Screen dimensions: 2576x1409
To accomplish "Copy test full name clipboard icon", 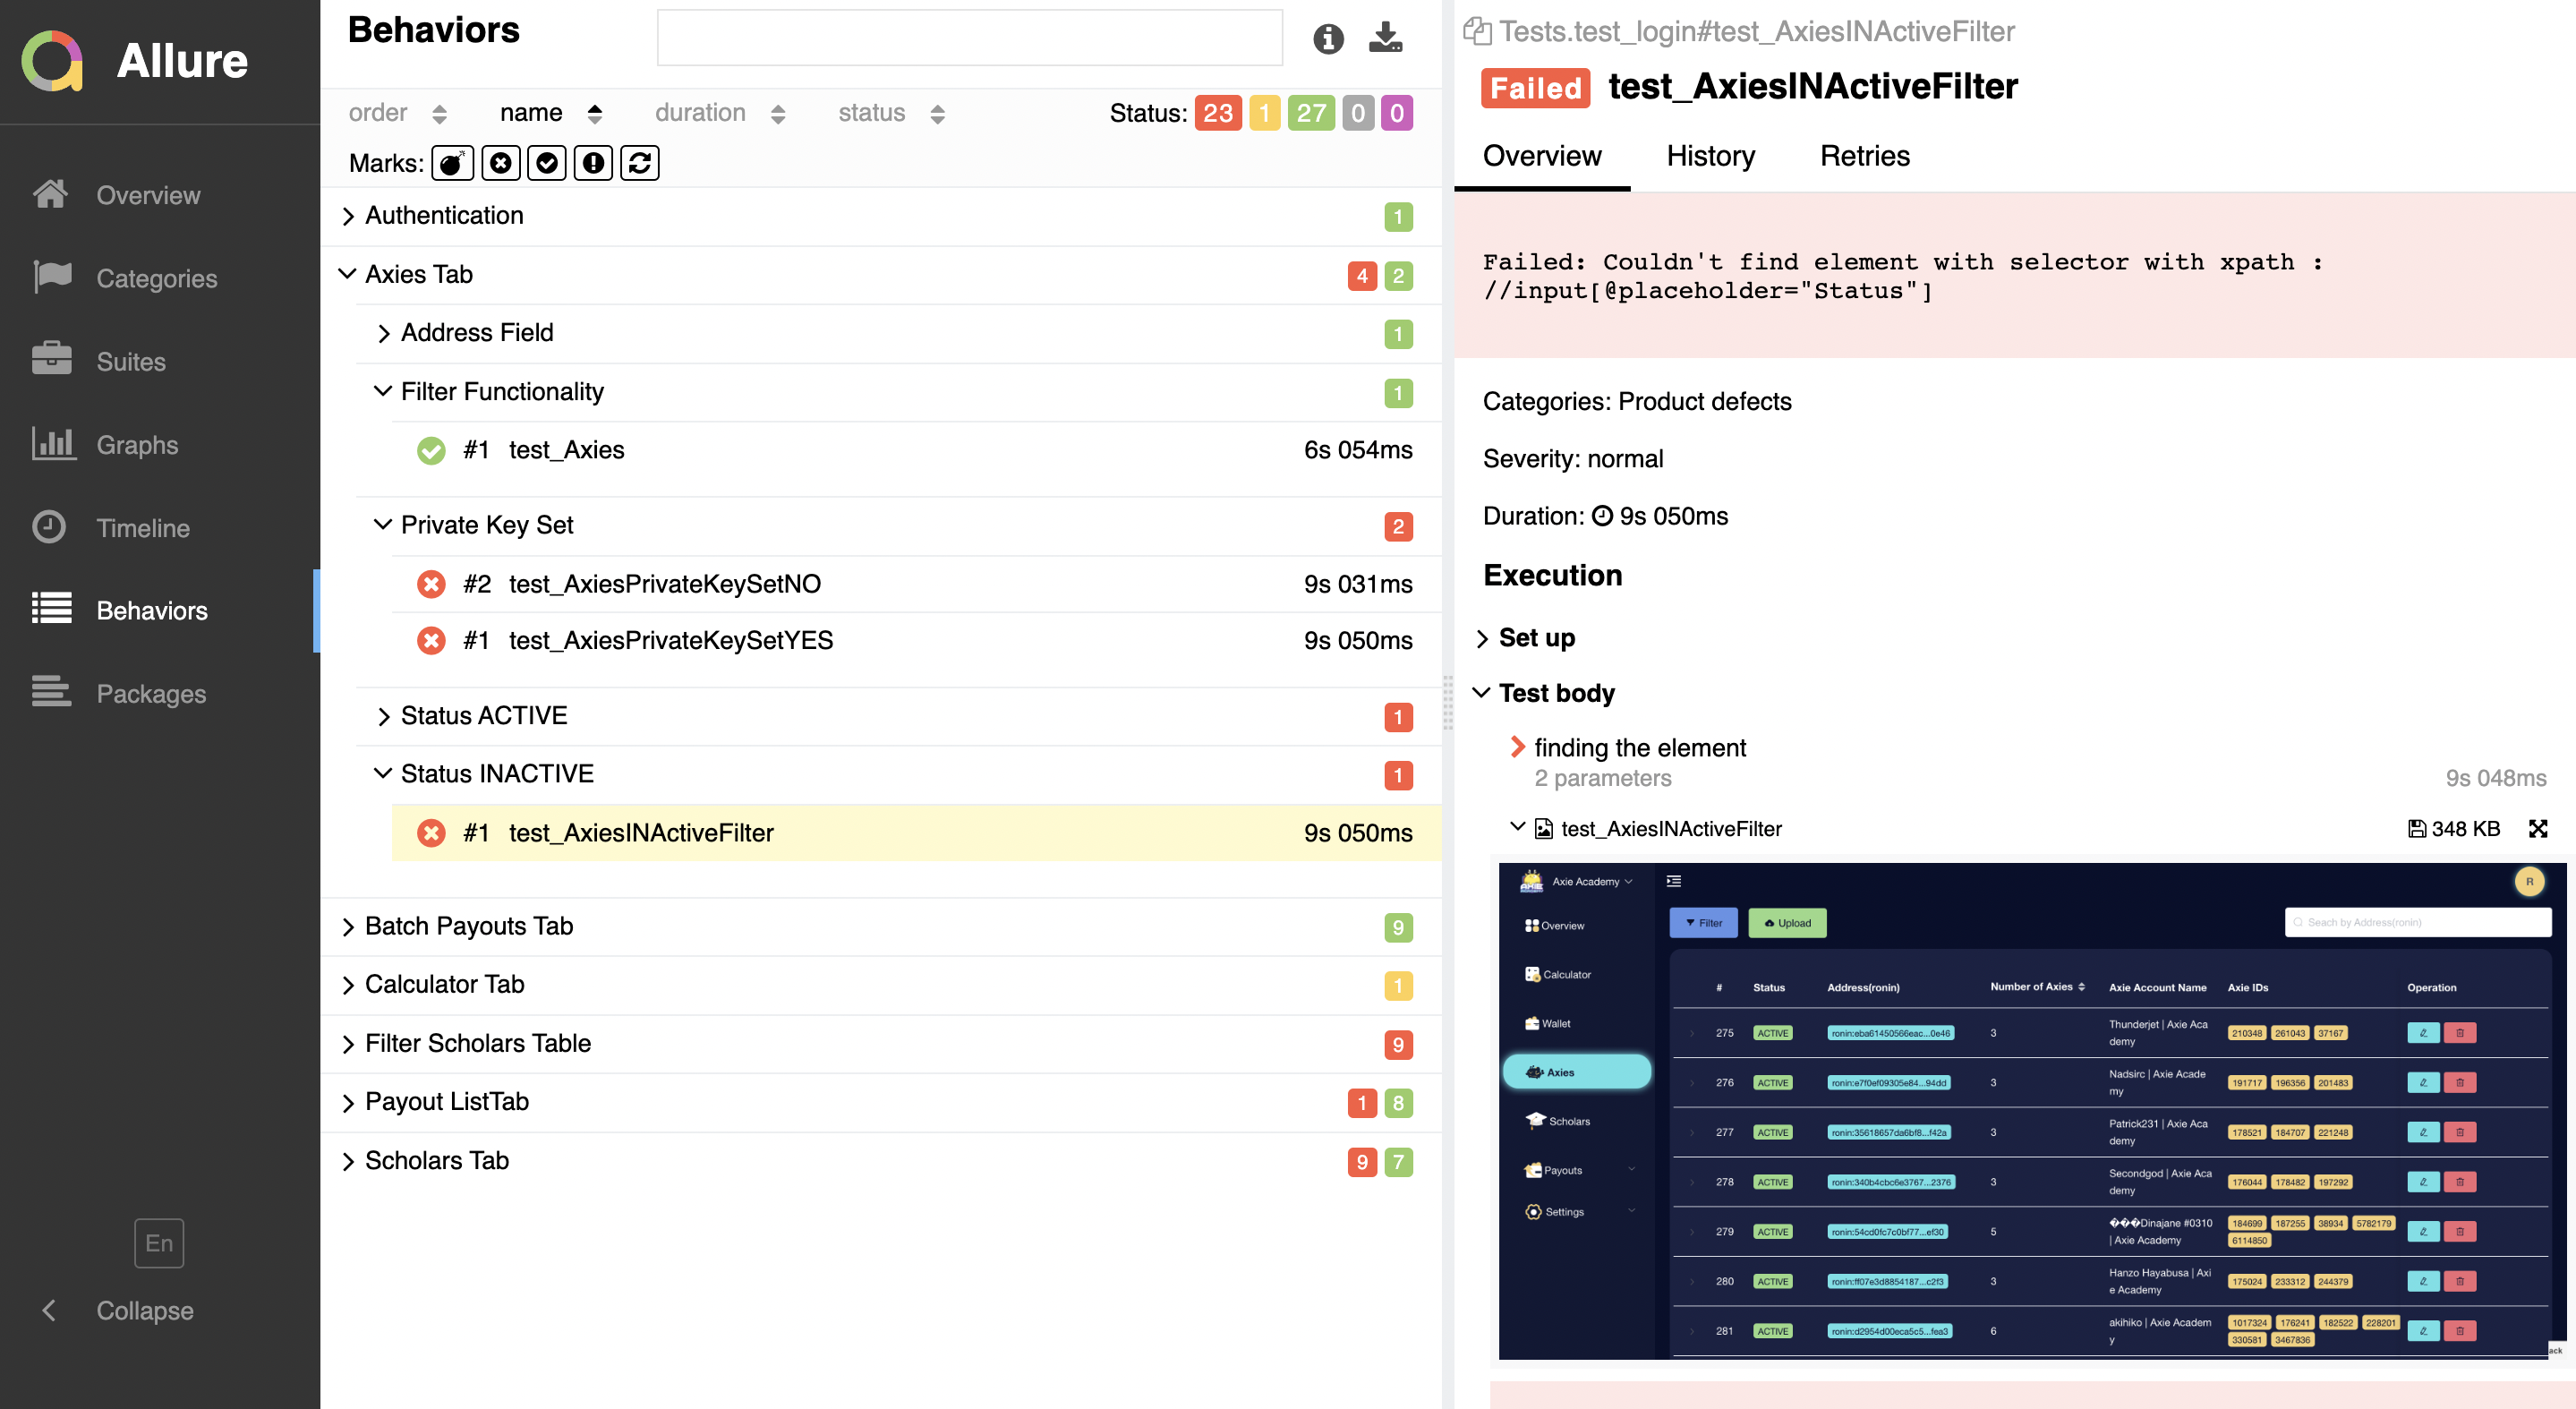I will (x=1477, y=32).
